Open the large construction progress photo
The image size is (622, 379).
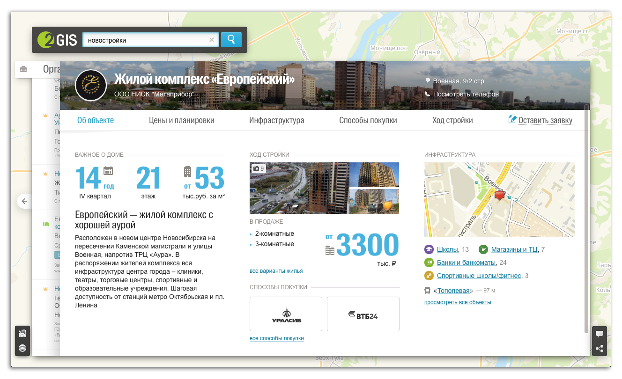click(x=299, y=188)
